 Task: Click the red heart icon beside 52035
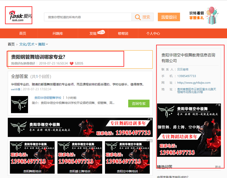[72, 63]
